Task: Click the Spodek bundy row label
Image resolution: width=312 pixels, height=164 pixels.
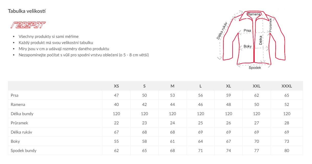Action: pyautogui.click(x=24, y=150)
